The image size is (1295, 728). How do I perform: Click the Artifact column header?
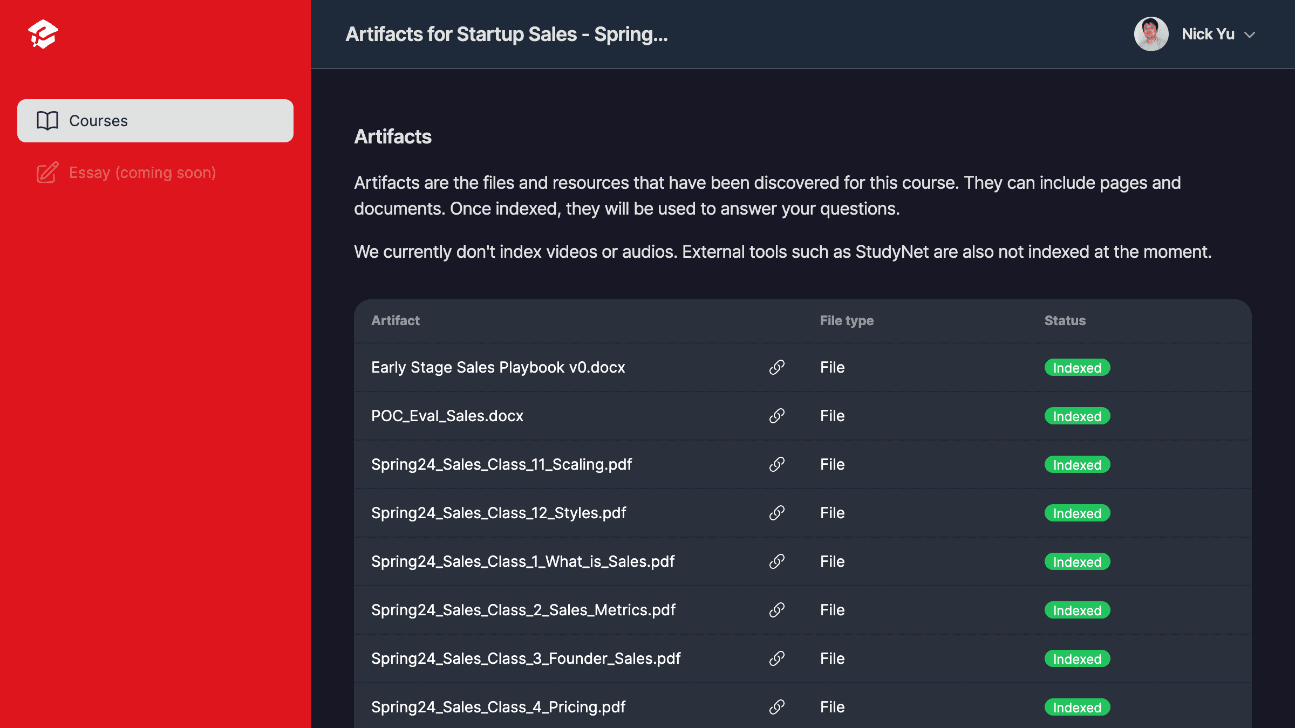[396, 321]
